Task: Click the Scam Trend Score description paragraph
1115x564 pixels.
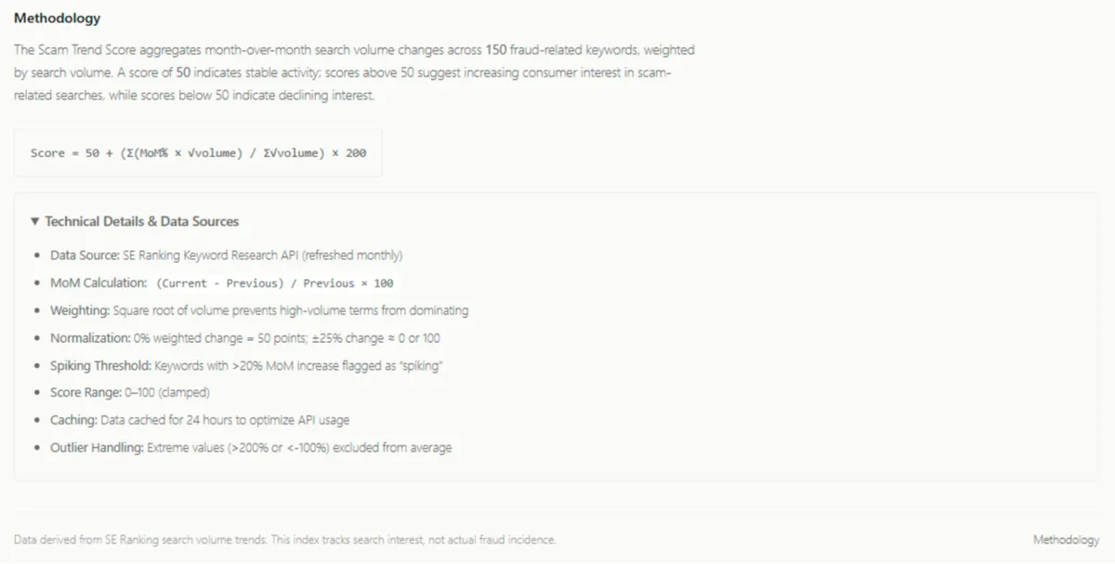Action: click(x=353, y=72)
